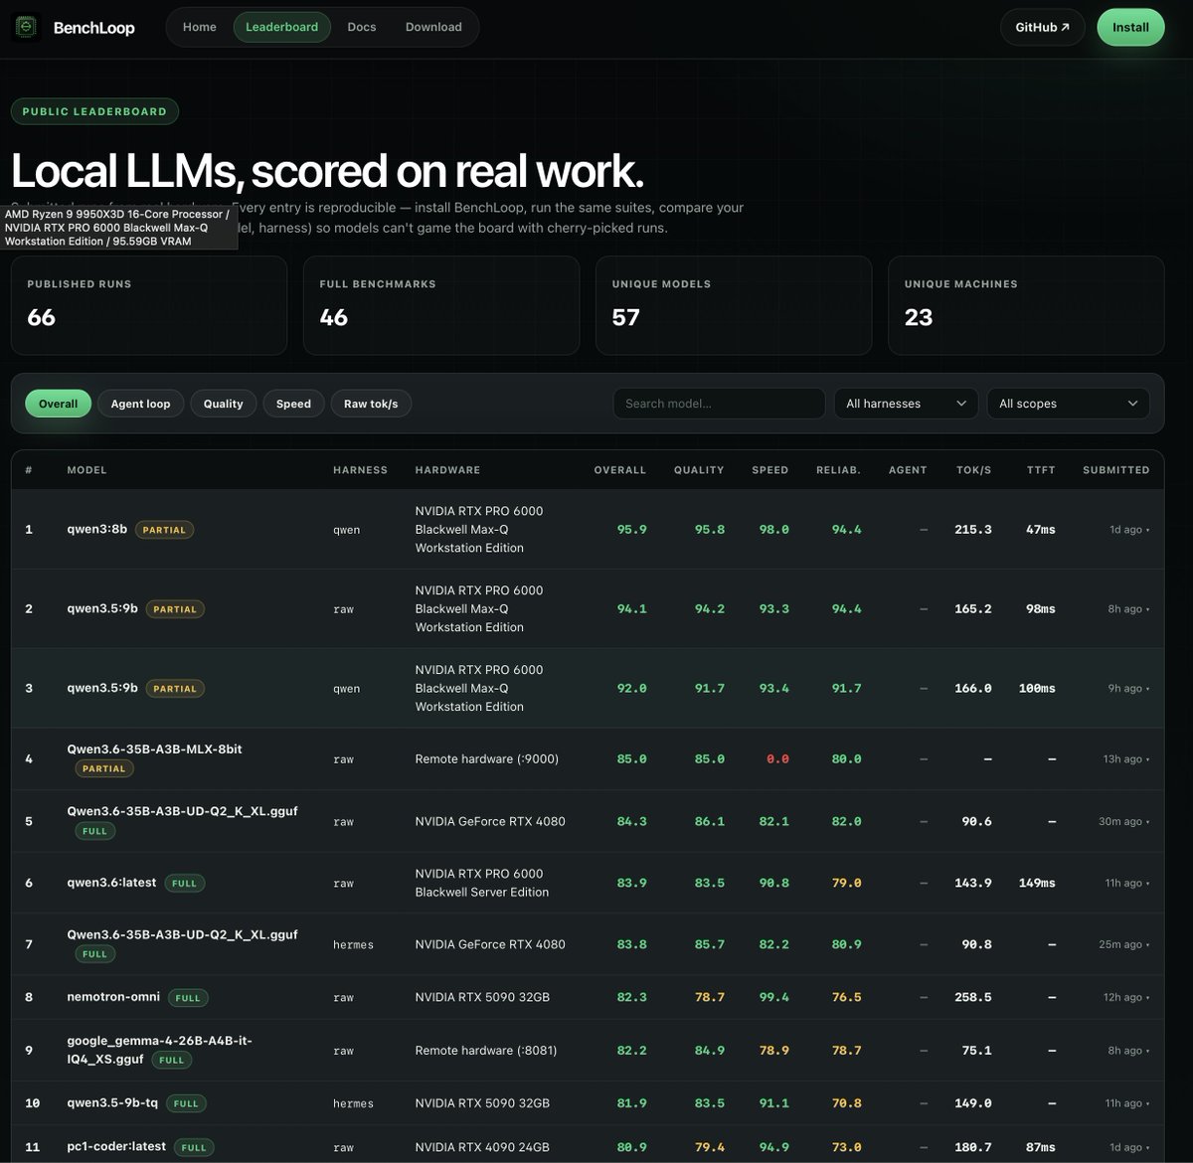Open the nemotron-omni model entry

point(113,997)
